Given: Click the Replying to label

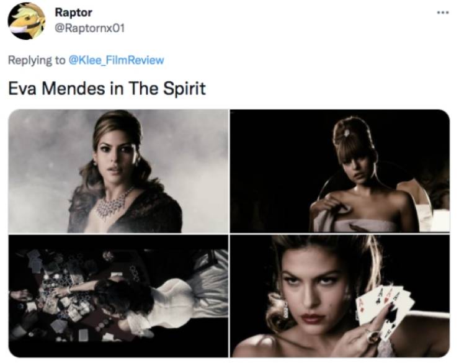Looking at the screenshot, I should [37, 60].
